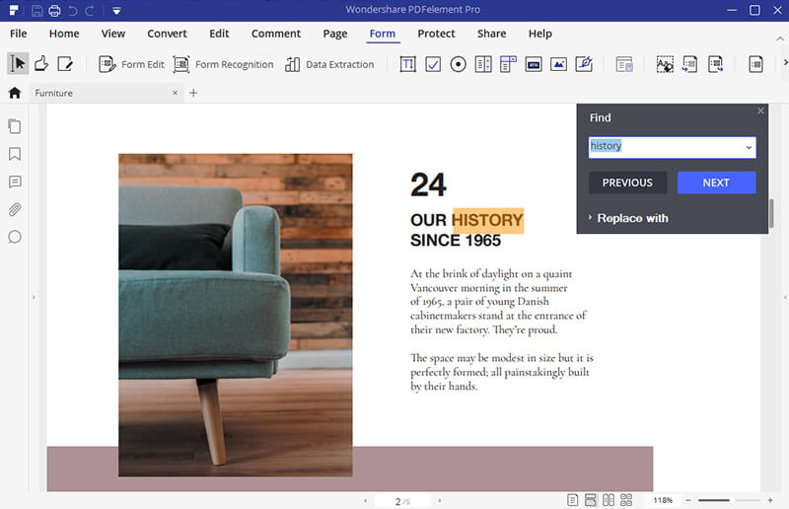Switch to single page view

(572, 500)
